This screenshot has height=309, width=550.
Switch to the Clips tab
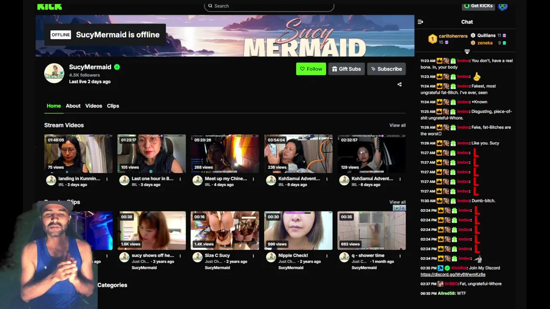point(113,106)
